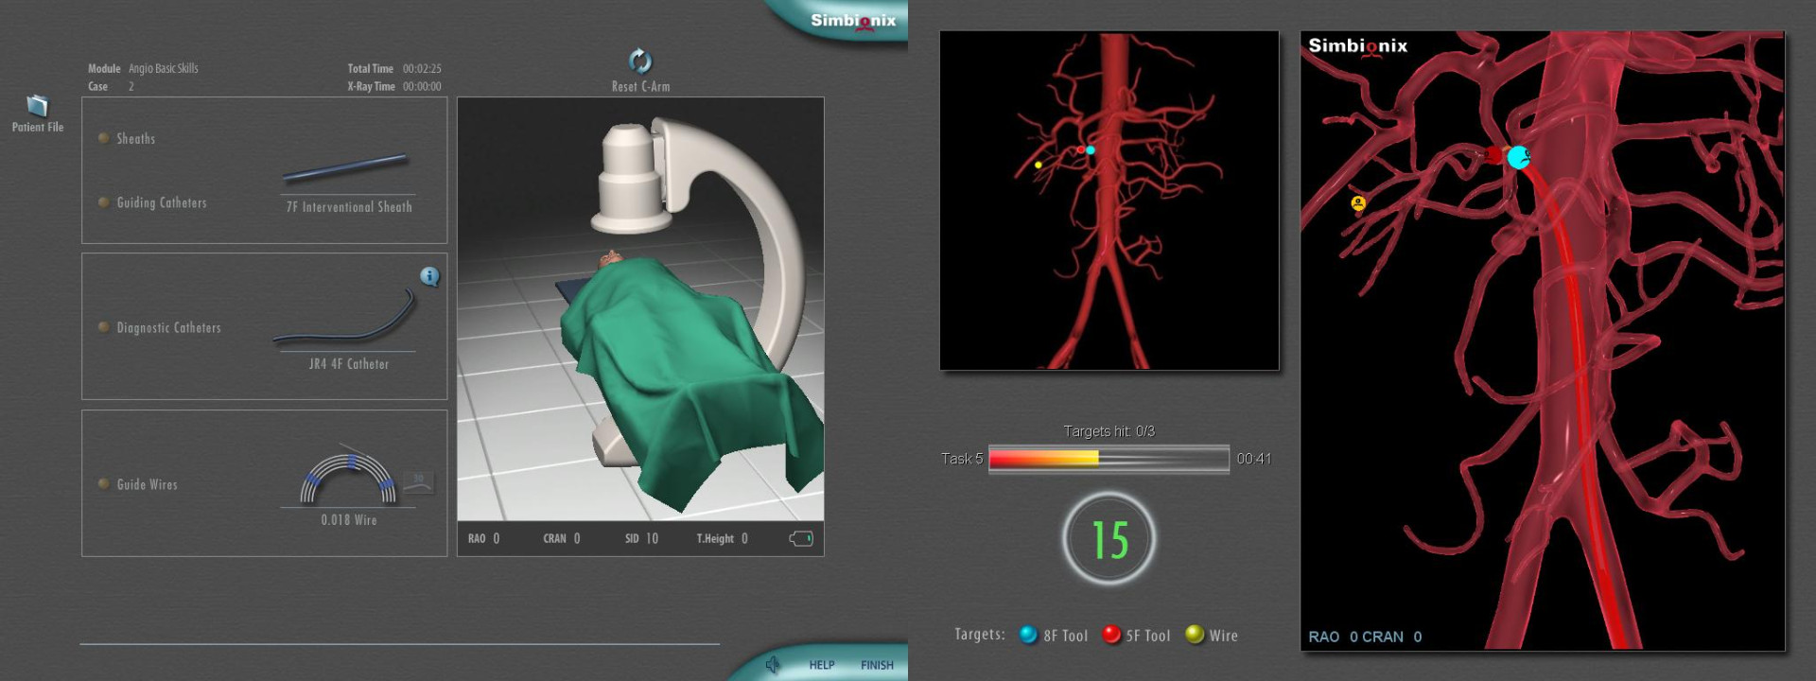Select the 7F Interventional Sheath image
Screen dimensions: 1816x681
(345, 169)
